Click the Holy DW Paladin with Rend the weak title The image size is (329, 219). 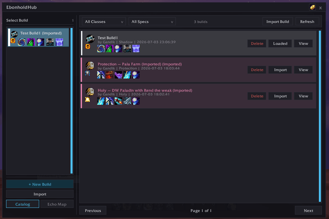pyautogui.click(x=145, y=90)
